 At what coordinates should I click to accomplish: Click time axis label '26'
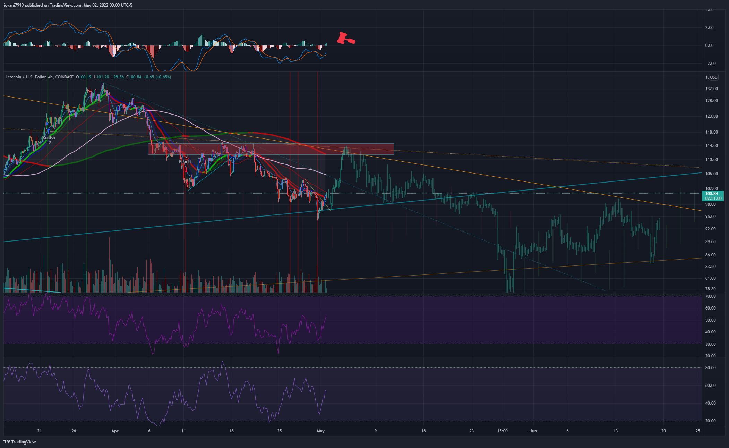point(74,431)
